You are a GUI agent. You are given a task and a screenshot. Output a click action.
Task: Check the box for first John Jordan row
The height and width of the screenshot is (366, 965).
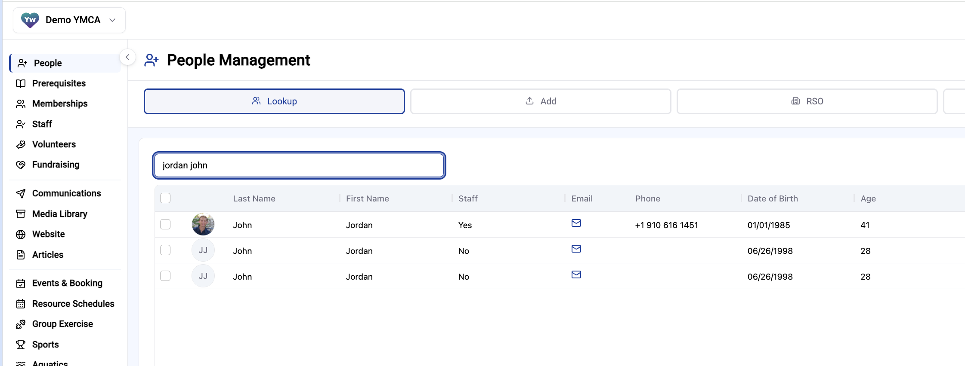(165, 224)
